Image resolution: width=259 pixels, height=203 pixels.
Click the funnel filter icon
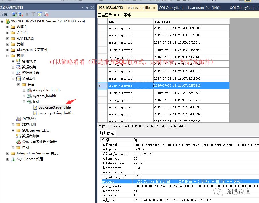33,14
